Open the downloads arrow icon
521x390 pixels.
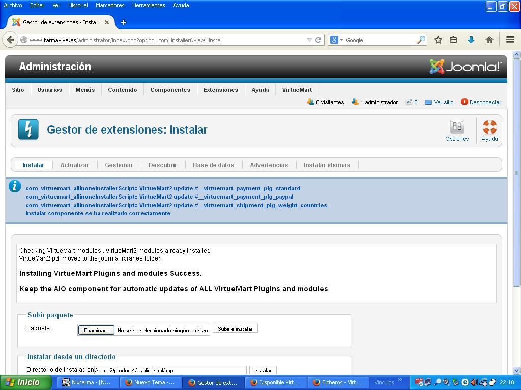point(471,40)
